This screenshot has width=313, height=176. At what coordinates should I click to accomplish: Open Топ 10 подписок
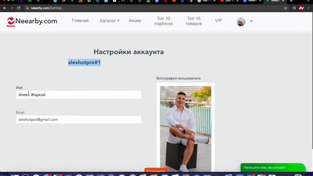(163, 21)
